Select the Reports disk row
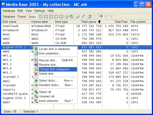Image resolution: width=153 pixels, height=115 pixels. point(76,90)
